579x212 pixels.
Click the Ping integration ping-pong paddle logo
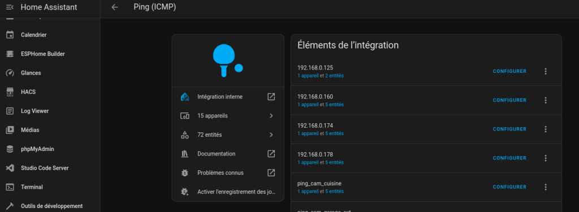(228, 60)
